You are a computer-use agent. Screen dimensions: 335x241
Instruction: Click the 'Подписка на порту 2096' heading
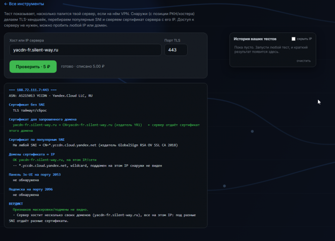31,189
